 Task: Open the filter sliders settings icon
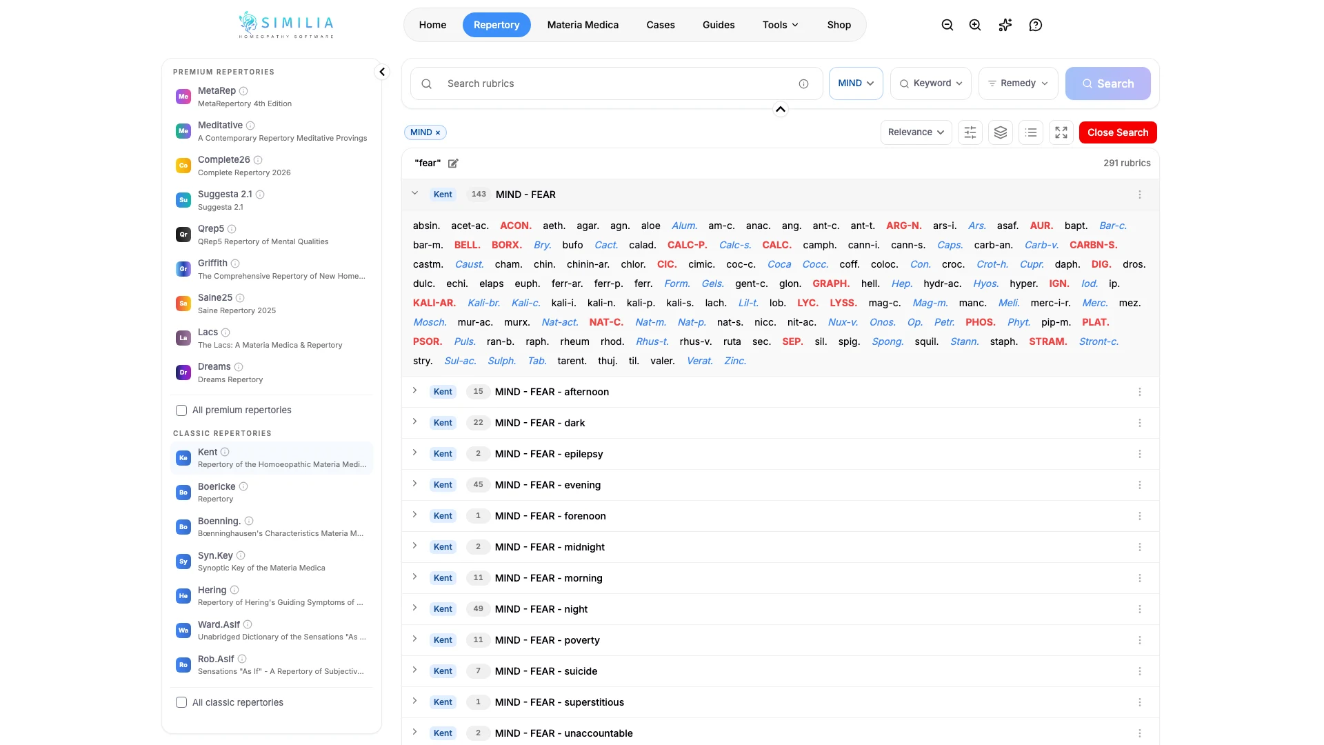tap(970, 132)
